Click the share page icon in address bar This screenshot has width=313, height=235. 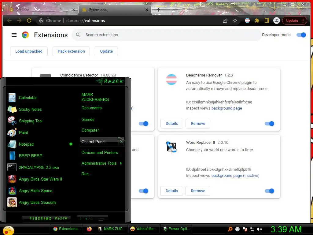click(225, 21)
